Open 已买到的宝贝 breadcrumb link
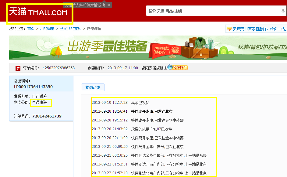Screen dimensions: 287x177 (70, 29)
